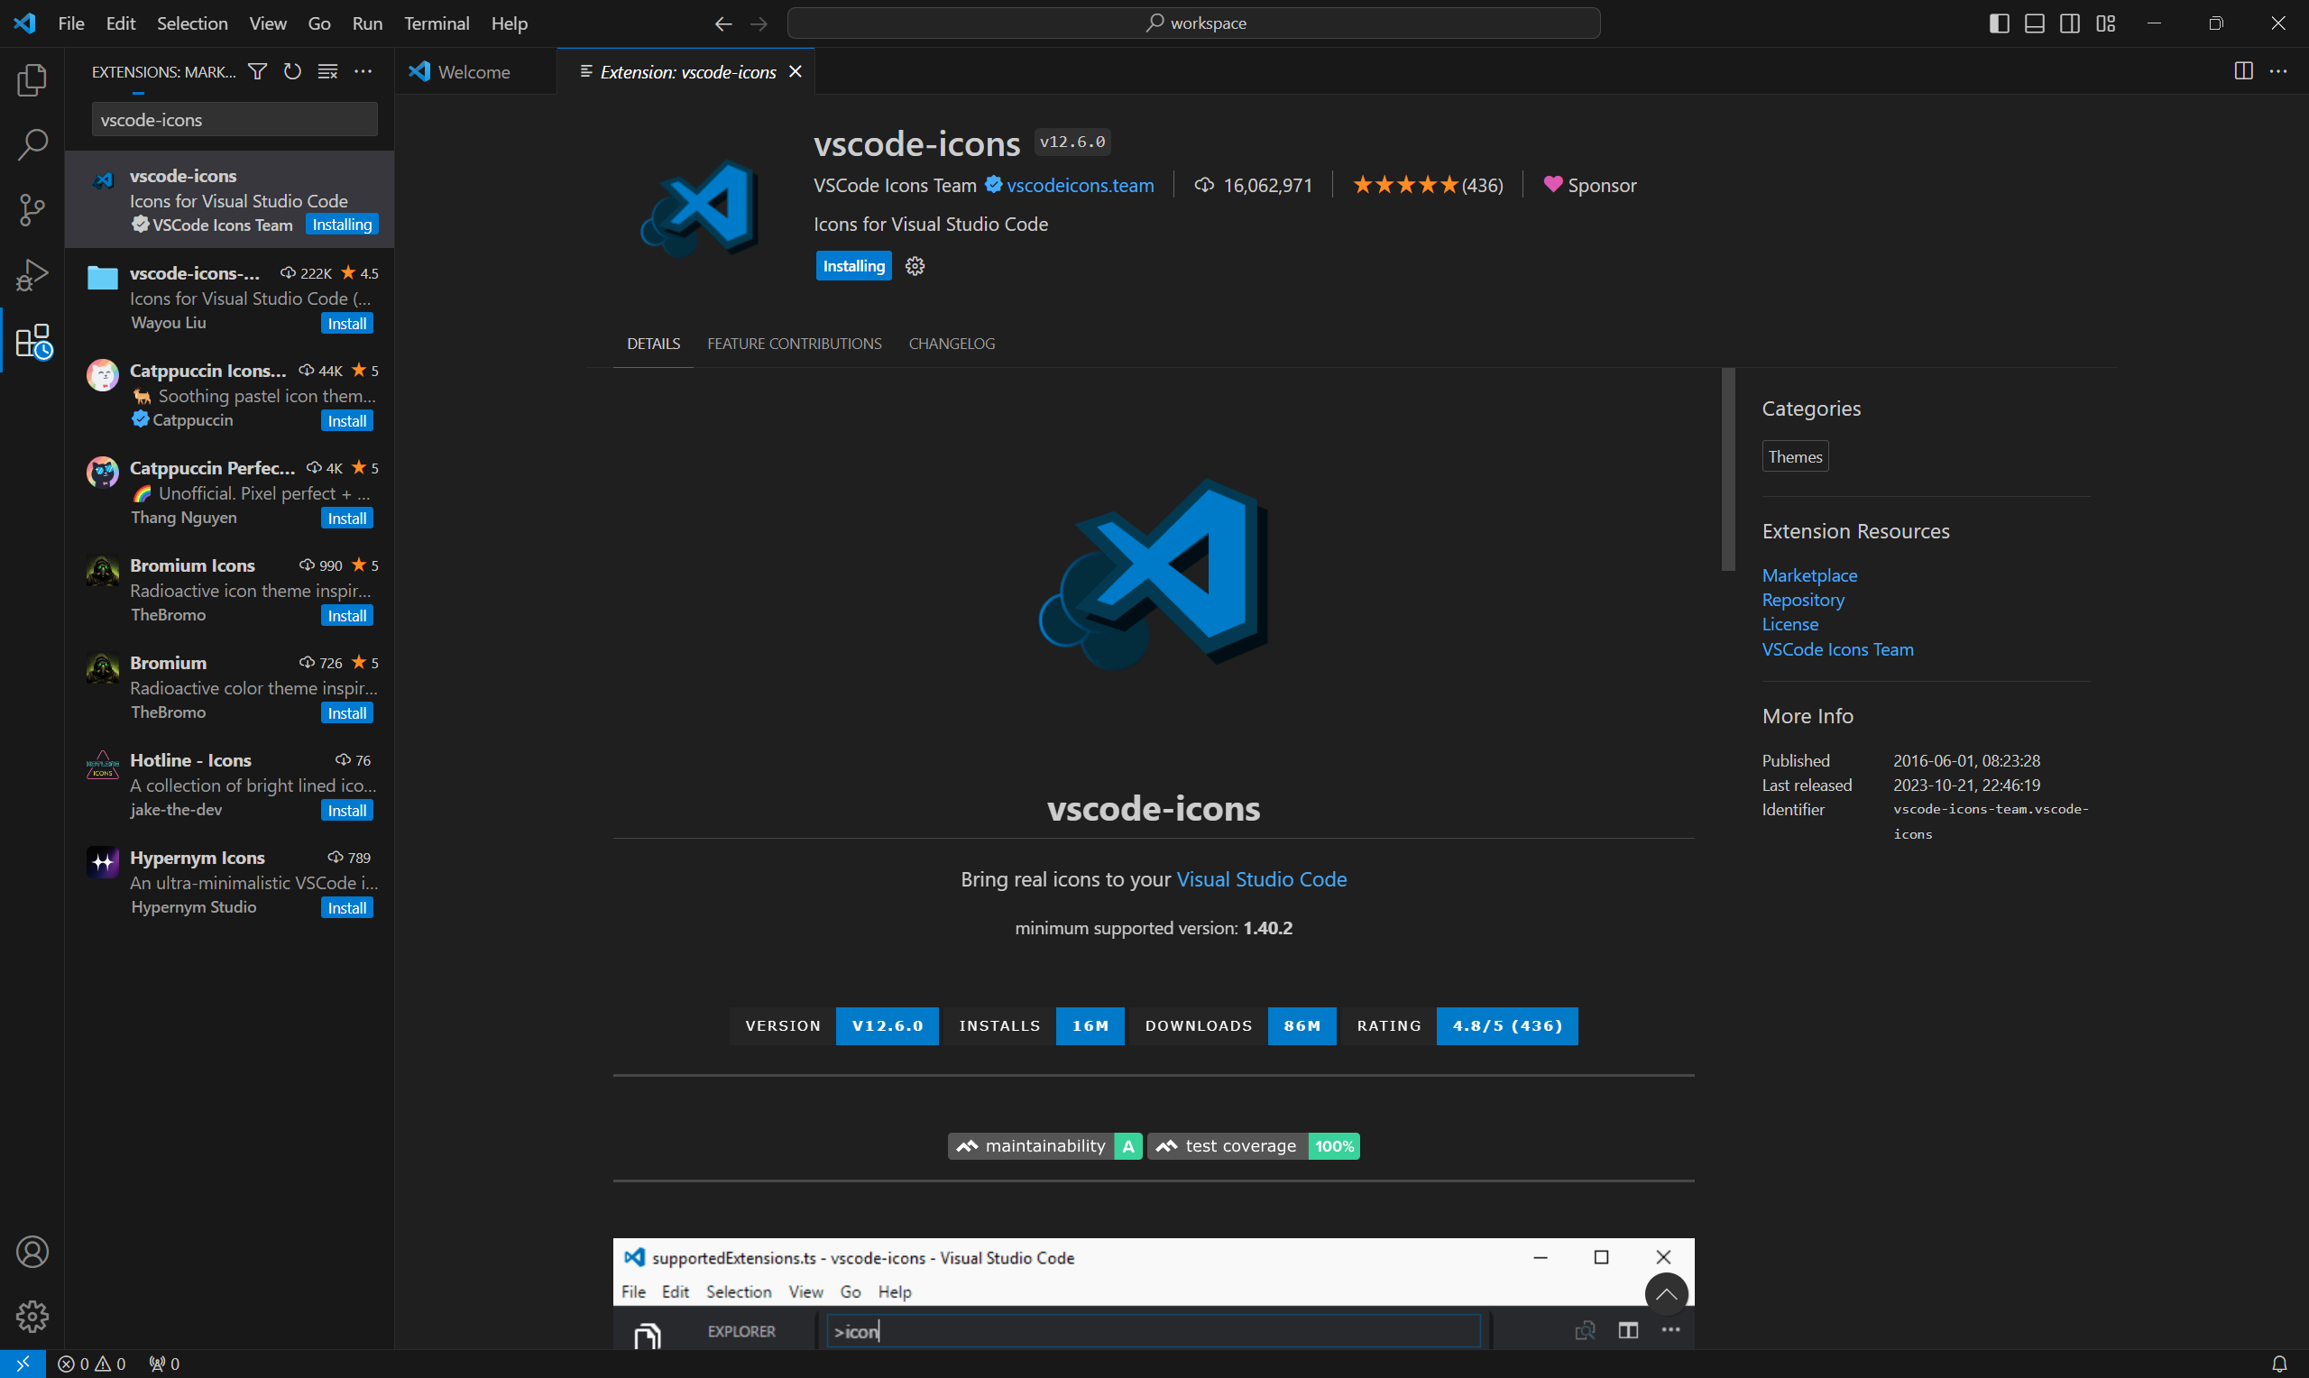The height and width of the screenshot is (1378, 2309).
Task: Click the maintainability A badge
Action: (x=1044, y=1147)
